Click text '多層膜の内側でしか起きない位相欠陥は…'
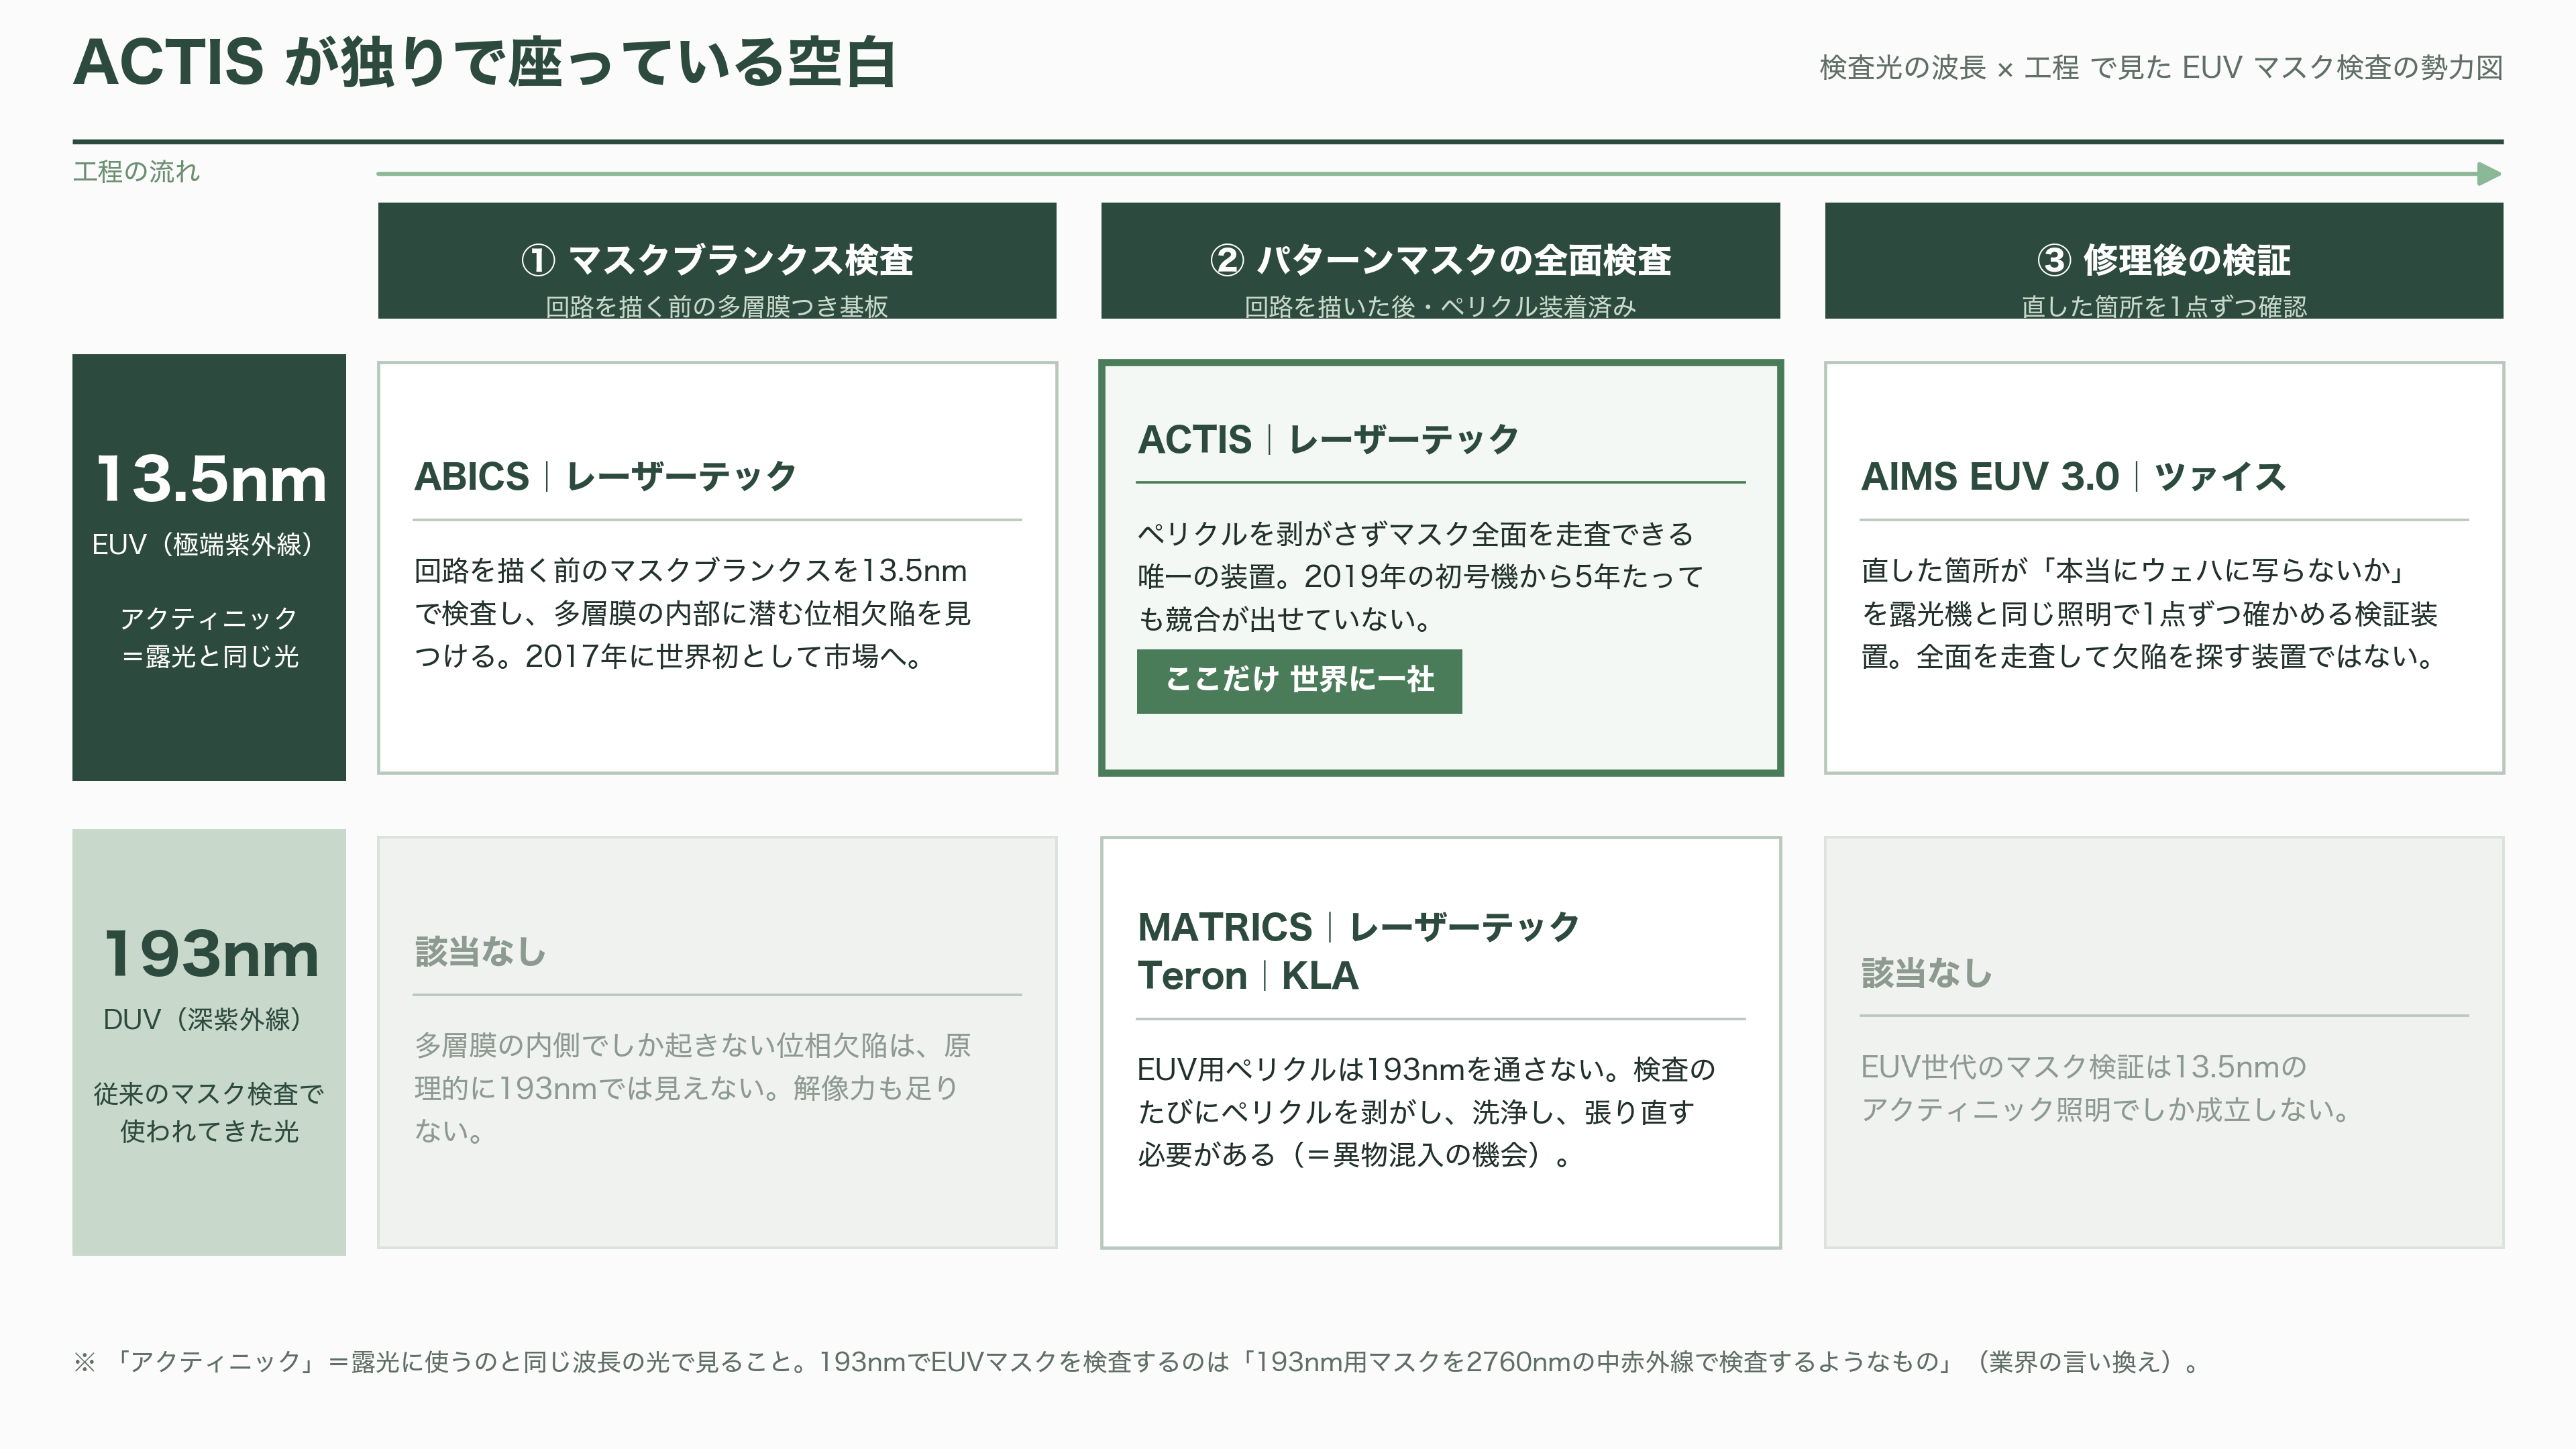The image size is (2576, 1449). [x=693, y=1088]
